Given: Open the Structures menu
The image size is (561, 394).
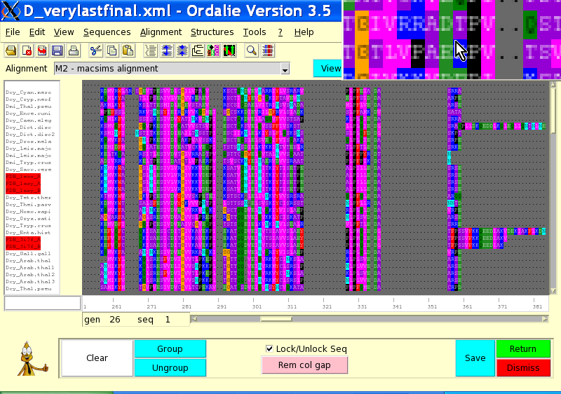Looking at the screenshot, I should click(212, 32).
